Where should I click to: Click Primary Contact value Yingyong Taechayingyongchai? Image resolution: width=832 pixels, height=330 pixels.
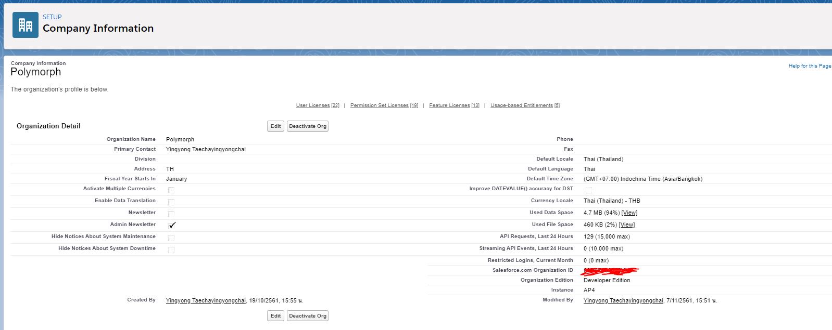pos(206,150)
